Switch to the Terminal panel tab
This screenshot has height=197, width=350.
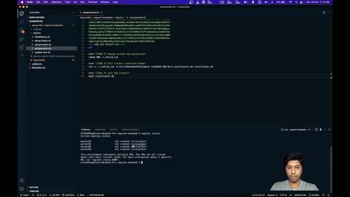pyautogui.click(x=86, y=130)
